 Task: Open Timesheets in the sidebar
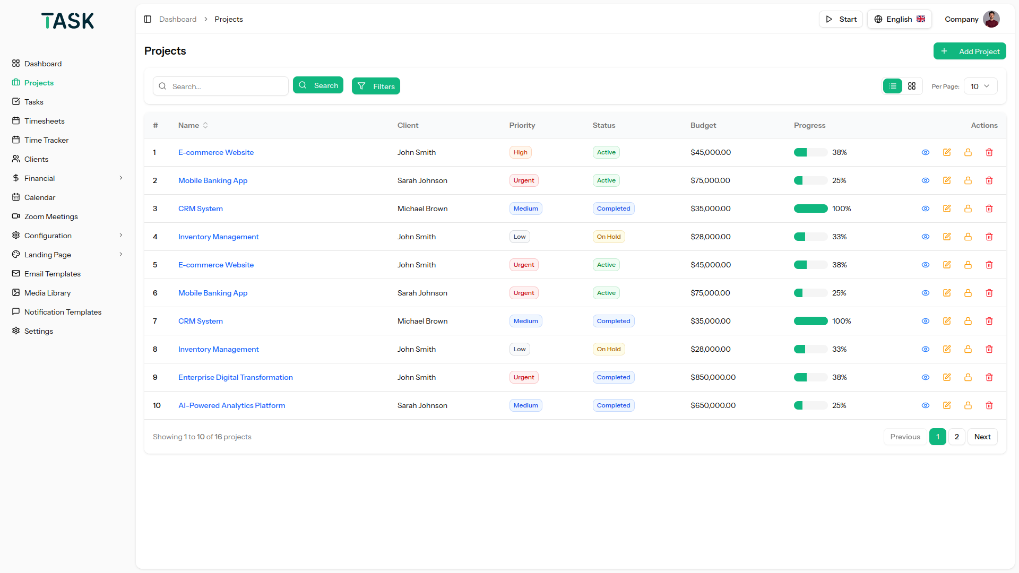(x=45, y=121)
